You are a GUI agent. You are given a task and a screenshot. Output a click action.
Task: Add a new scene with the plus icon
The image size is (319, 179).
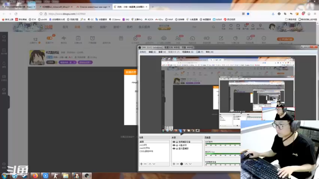142,164
